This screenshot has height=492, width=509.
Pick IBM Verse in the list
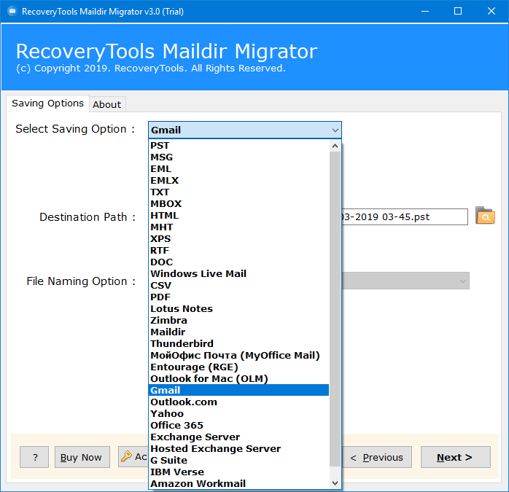tap(238, 472)
